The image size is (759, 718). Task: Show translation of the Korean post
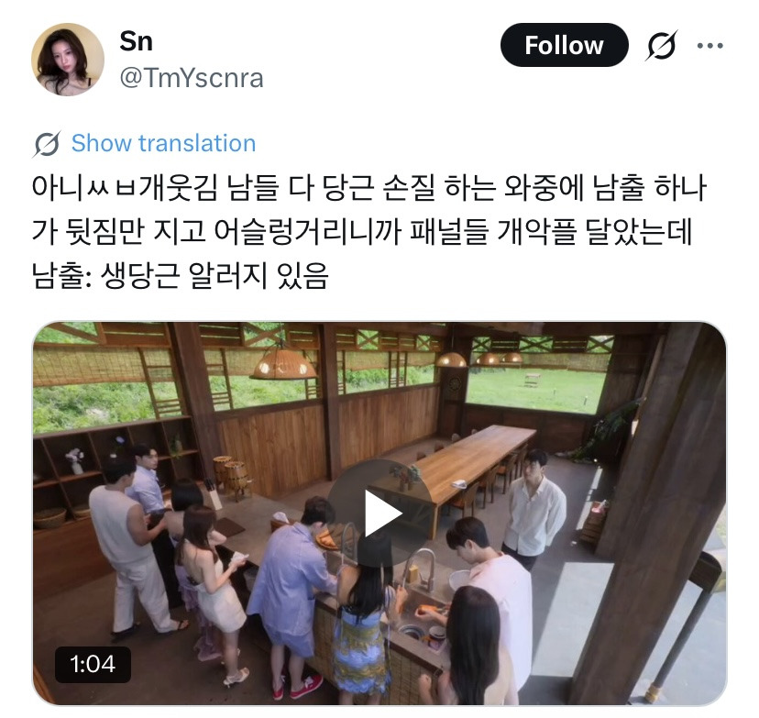click(x=163, y=143)
